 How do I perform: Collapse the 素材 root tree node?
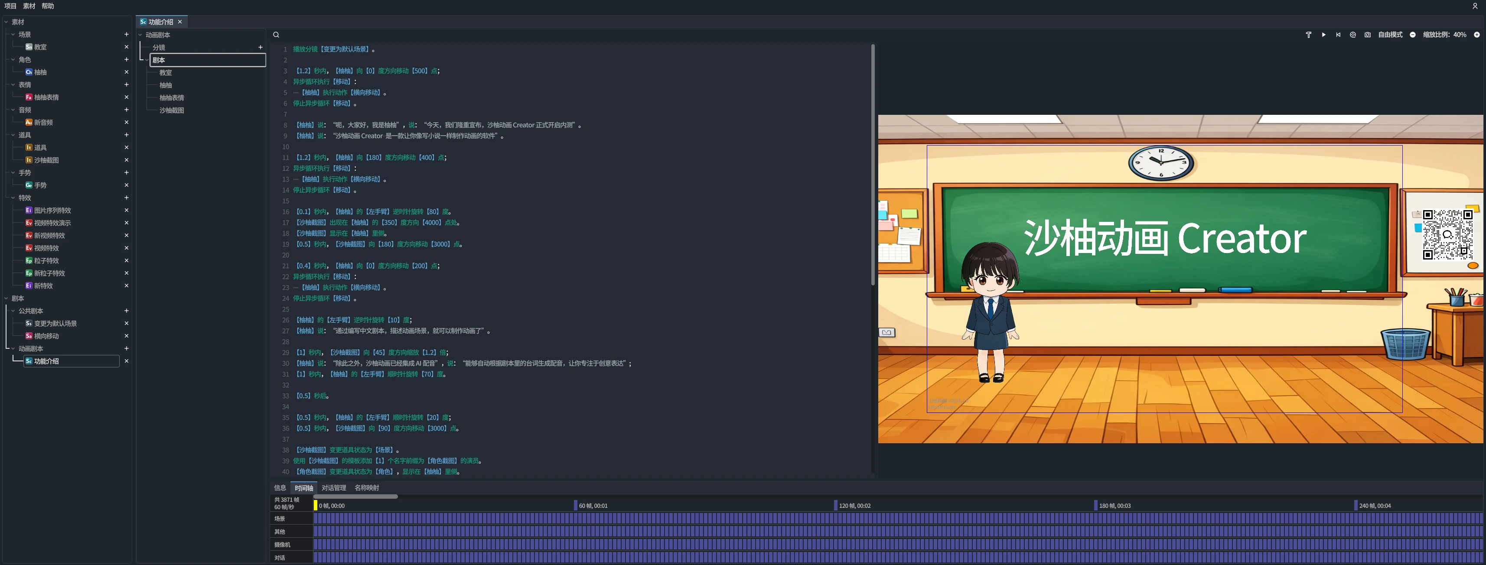pyautogui.click(x=7, y=22)
